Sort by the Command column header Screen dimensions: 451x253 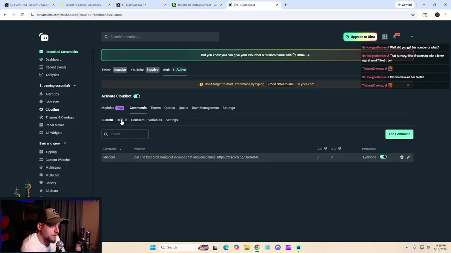(x=112, y=149)
